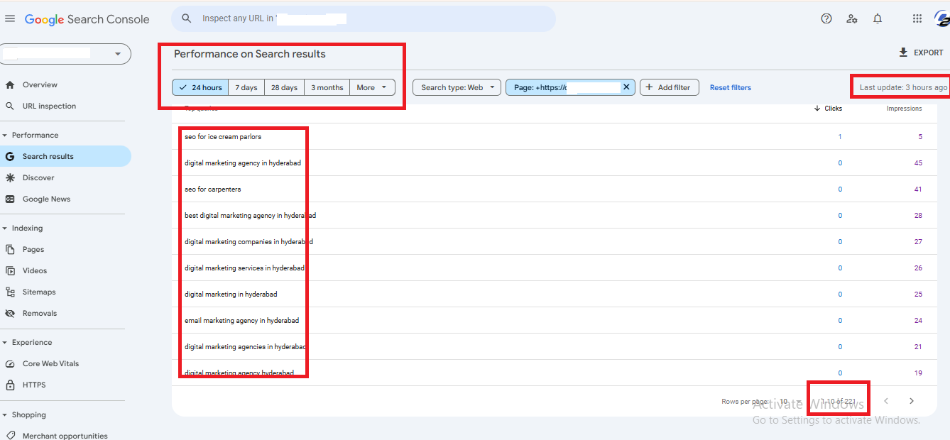Click the Core Web Vitals gauge icon
This screenshot has height=440, width=950.
10,363
